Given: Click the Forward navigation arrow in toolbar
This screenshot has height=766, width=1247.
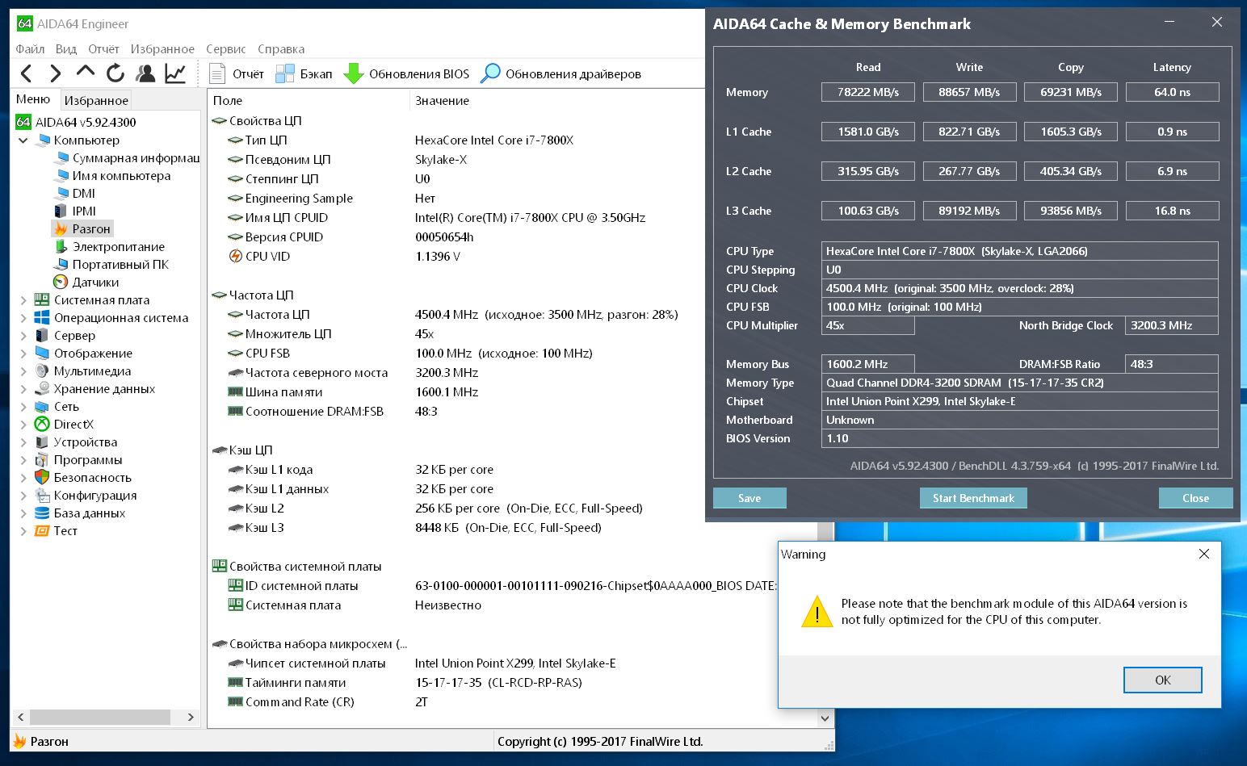Looking at the screenshot, I should click(55, 73).
